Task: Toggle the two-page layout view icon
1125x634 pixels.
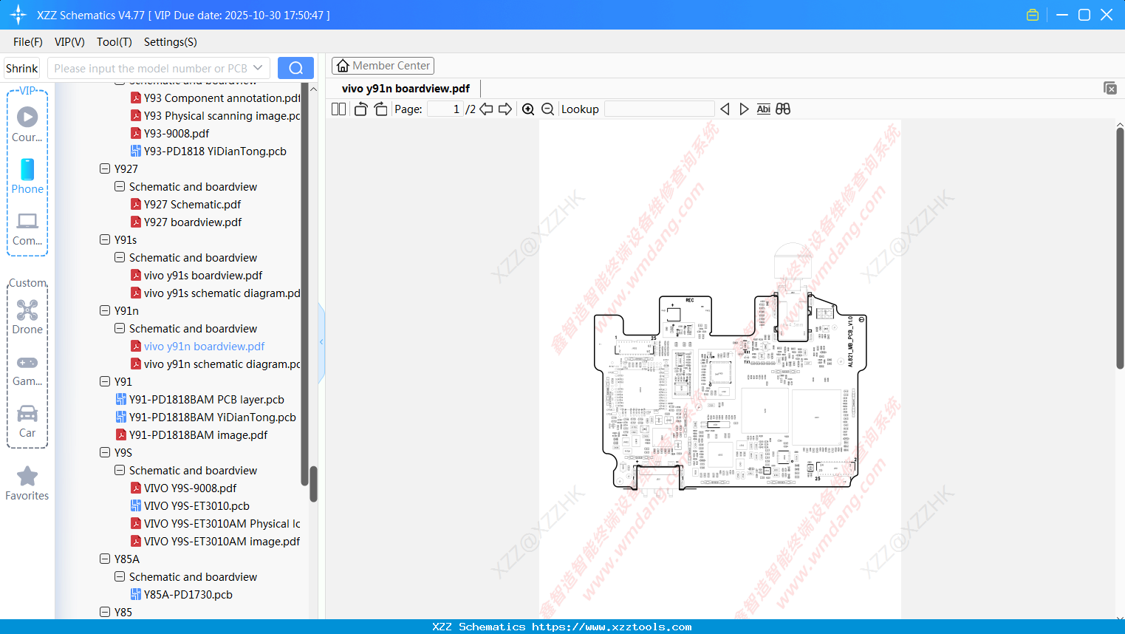Action: [338, 109]
